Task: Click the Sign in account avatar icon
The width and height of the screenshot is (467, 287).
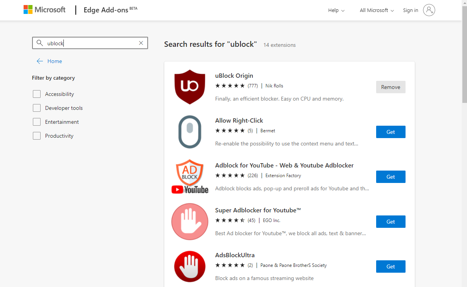Action: coord(429,10)
